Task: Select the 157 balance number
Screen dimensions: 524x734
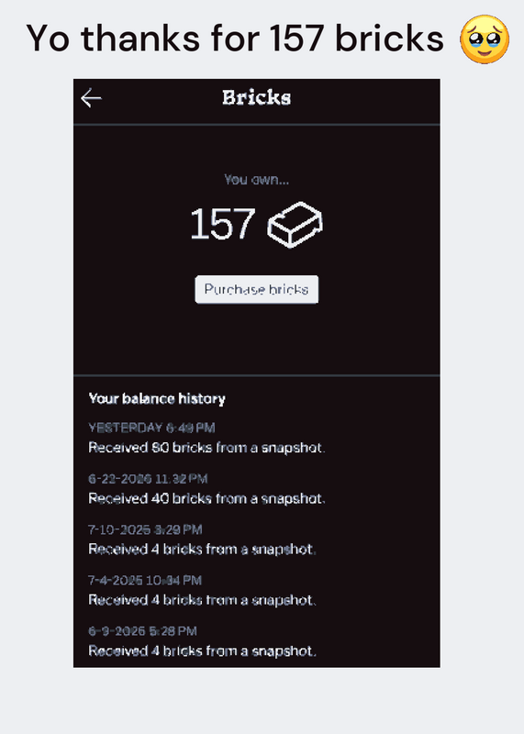Action: (x=222, y=224)
